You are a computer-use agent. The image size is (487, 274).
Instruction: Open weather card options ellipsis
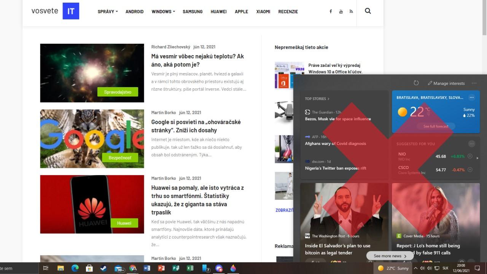472,97
